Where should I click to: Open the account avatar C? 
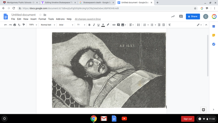(x=206, y=16)
